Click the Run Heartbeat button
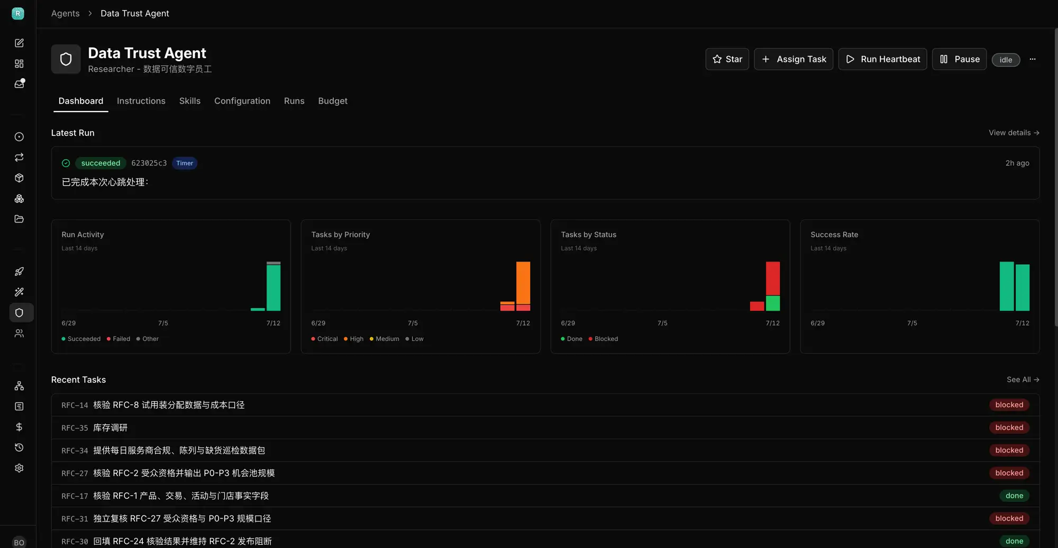The height and width of the screenshot is (548, 1058). [882, 59]
